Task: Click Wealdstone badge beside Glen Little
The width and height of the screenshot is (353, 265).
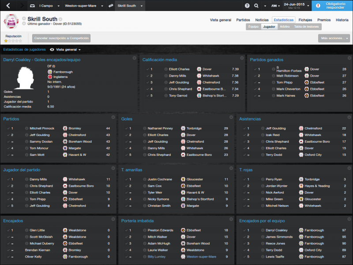Action: 65,230
